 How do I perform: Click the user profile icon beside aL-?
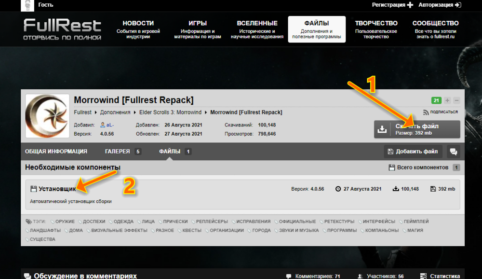[103, 125]
